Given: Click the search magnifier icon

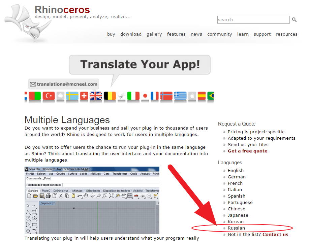Looking at the screenshot, I should 294,20.
